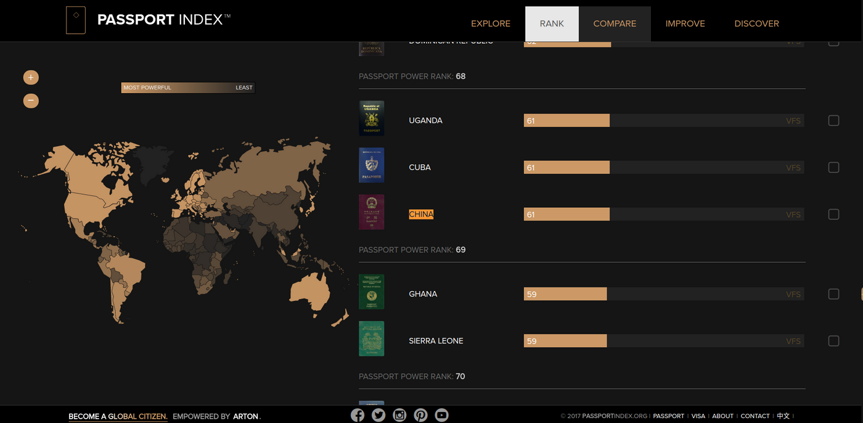The width and height of the screenshot is (863, 423).
Task: Open the Contact footer link
Action: click(755, 416)
